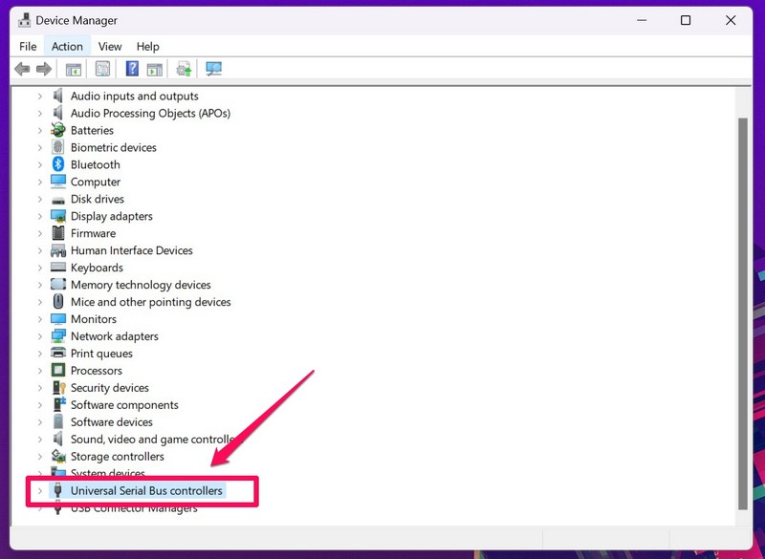Open the Action menu
The height and width of the screenshot is (559, 765).
tap(67, 46)
